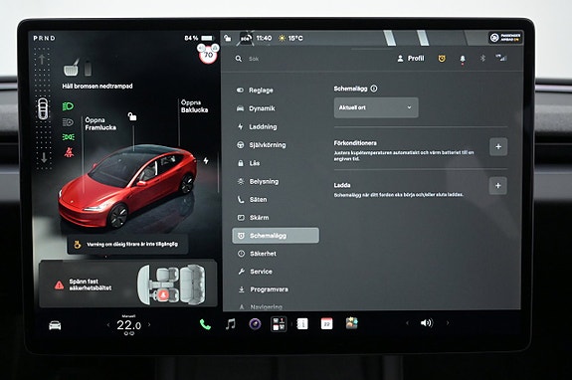Viewport: 572px width, 380px height.
Task: Tap the brake pedal icon
Action: pos(72,68)
